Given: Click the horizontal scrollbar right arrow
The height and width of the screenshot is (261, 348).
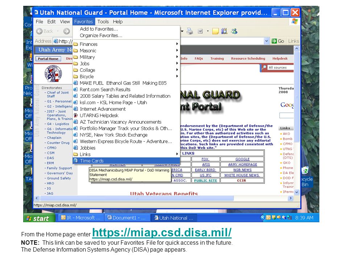Looking at the screenshot, I should click(290, 198).
